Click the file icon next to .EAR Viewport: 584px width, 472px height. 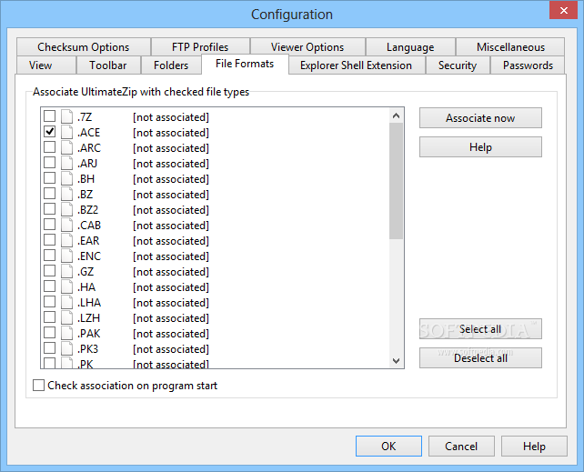66,240
